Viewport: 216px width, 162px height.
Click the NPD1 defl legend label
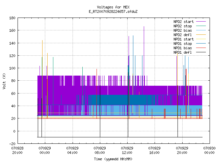coord(183,52)
